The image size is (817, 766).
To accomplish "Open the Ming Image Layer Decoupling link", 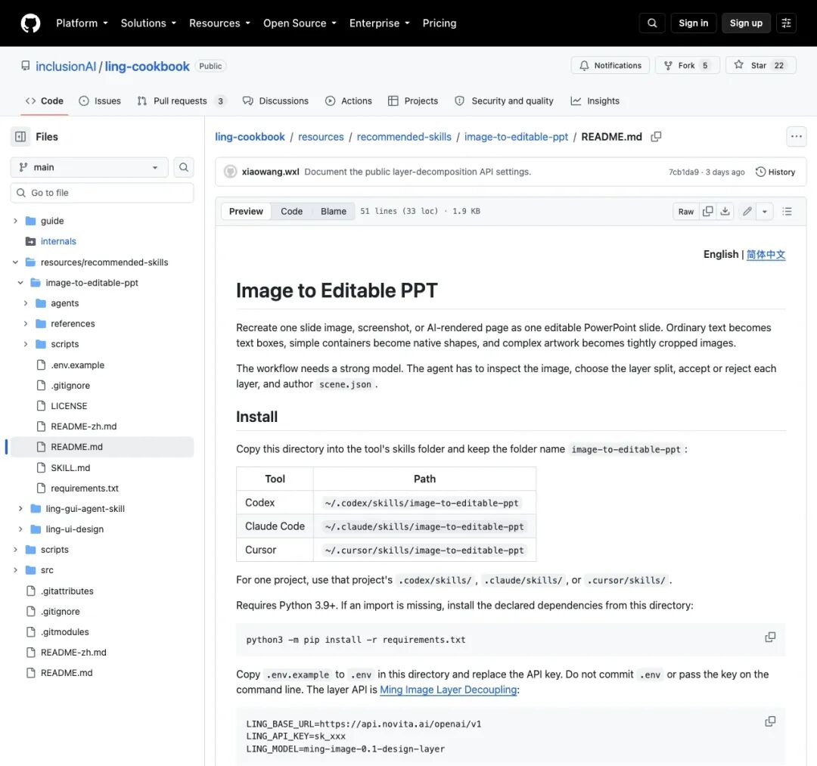I will (448, 690).
